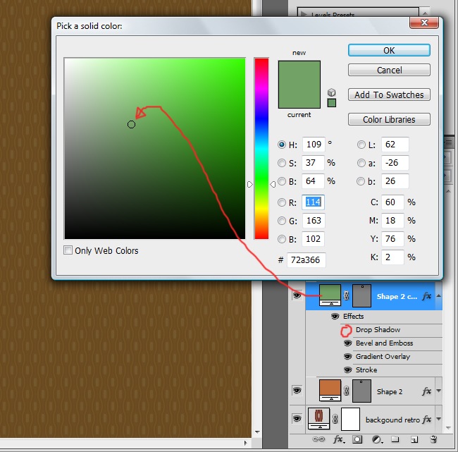Click the orange fill thumbnail of Shape 2
The width and height of the screenshot is (458, 452).
(x=330, y=391)
